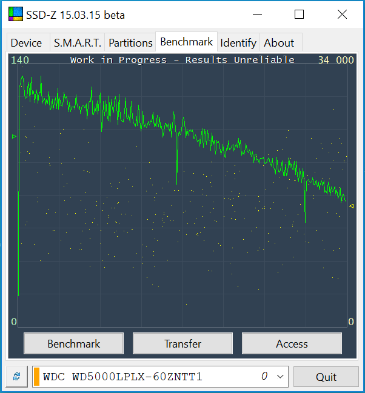Select the Benchmark tab
The image size is (365, 393).
[x=187, y=42]
